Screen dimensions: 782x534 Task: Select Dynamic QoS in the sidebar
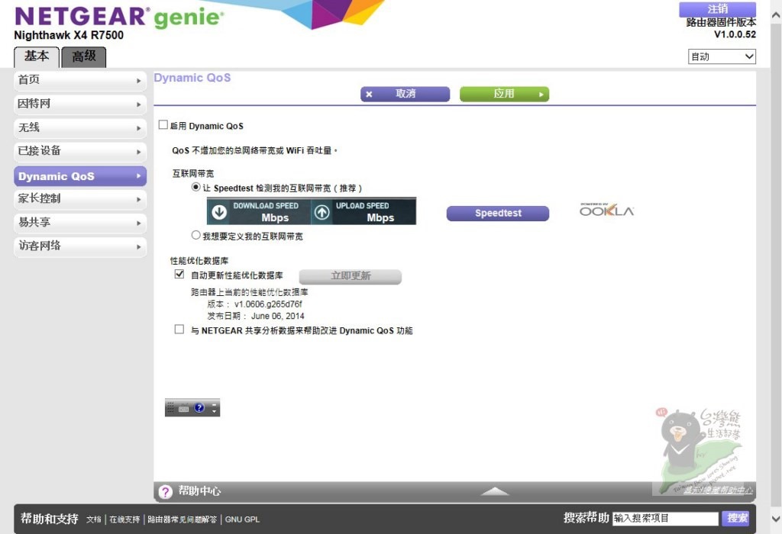click(79, 176)
